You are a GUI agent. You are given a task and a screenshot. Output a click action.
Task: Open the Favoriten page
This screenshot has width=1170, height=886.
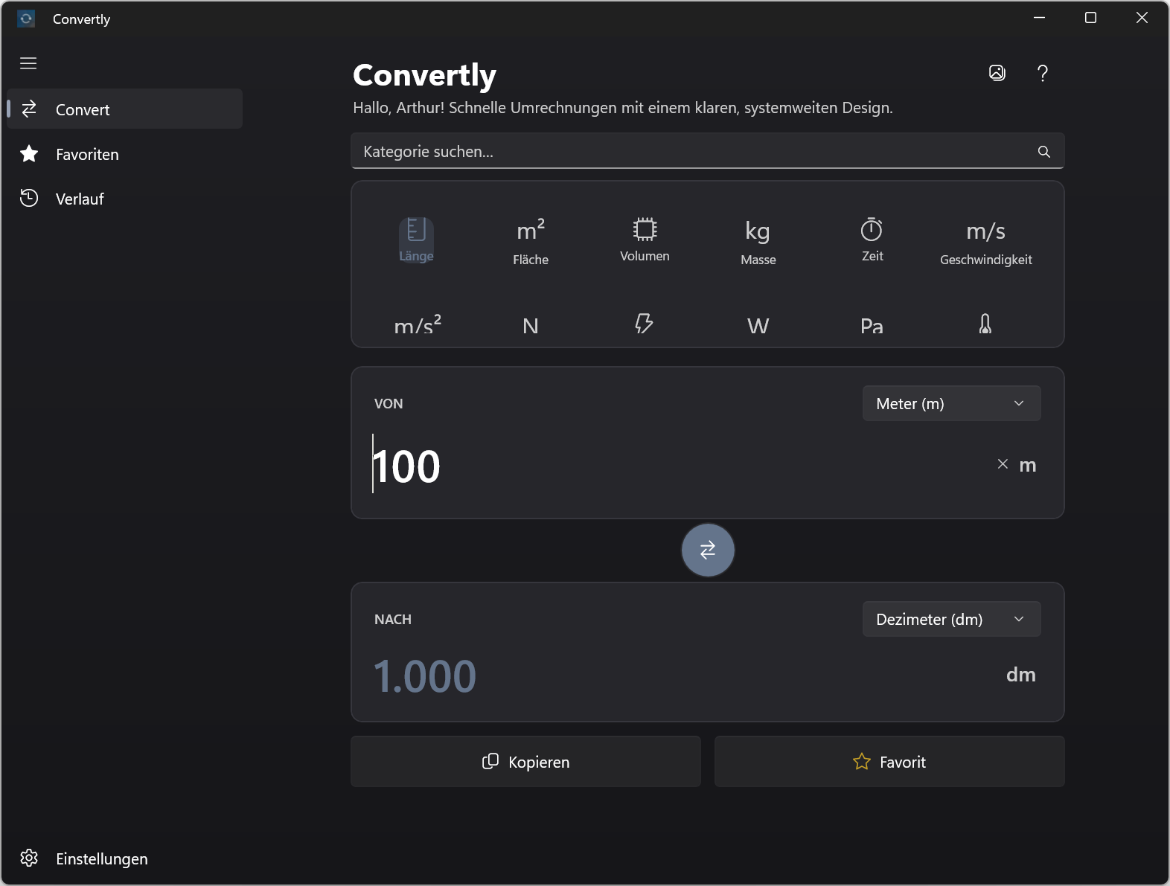[125, 154]
